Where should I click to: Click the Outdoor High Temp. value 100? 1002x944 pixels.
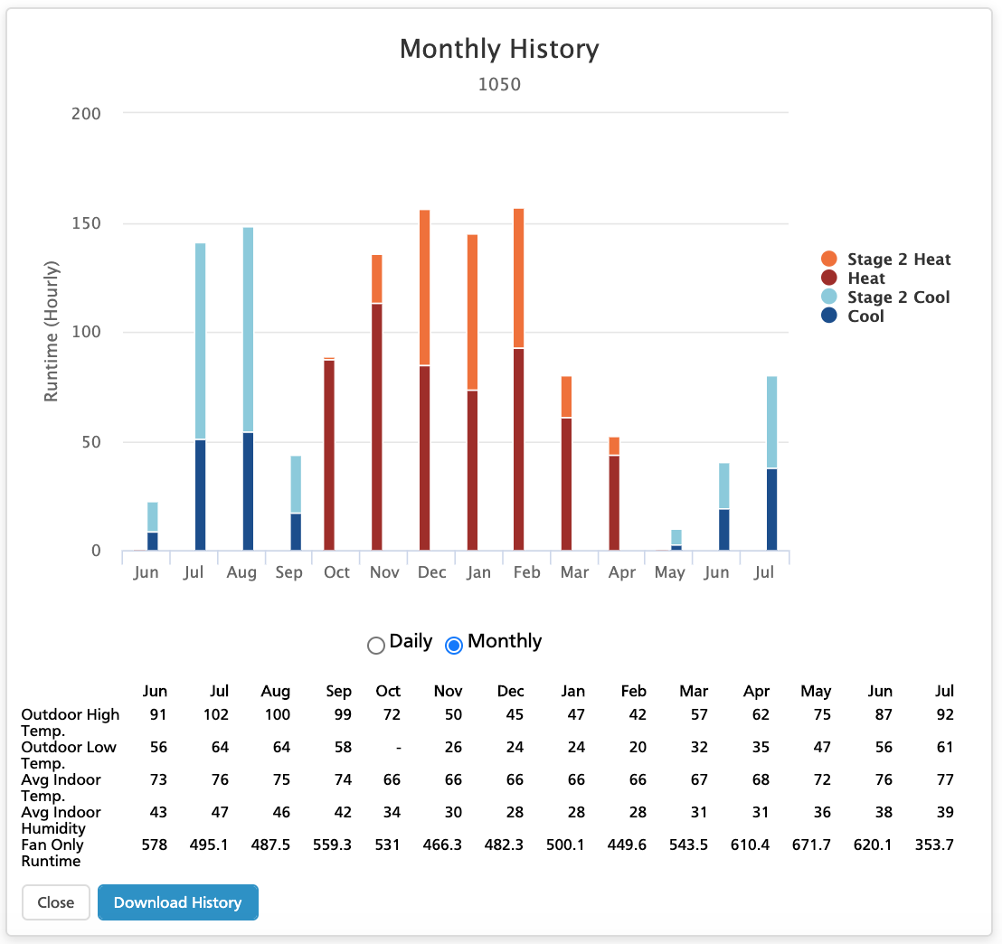(x=278, y=714)
